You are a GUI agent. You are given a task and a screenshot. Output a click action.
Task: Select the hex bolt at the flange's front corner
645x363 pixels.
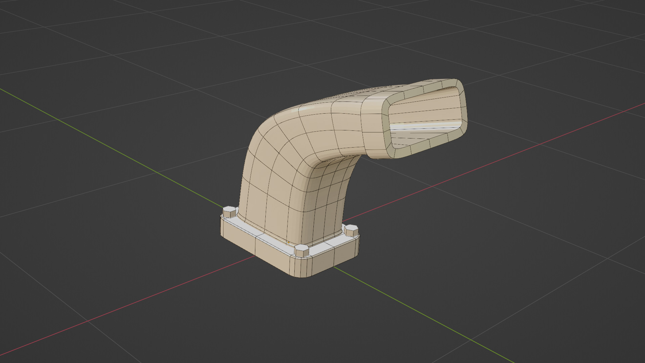click(301, 251)
